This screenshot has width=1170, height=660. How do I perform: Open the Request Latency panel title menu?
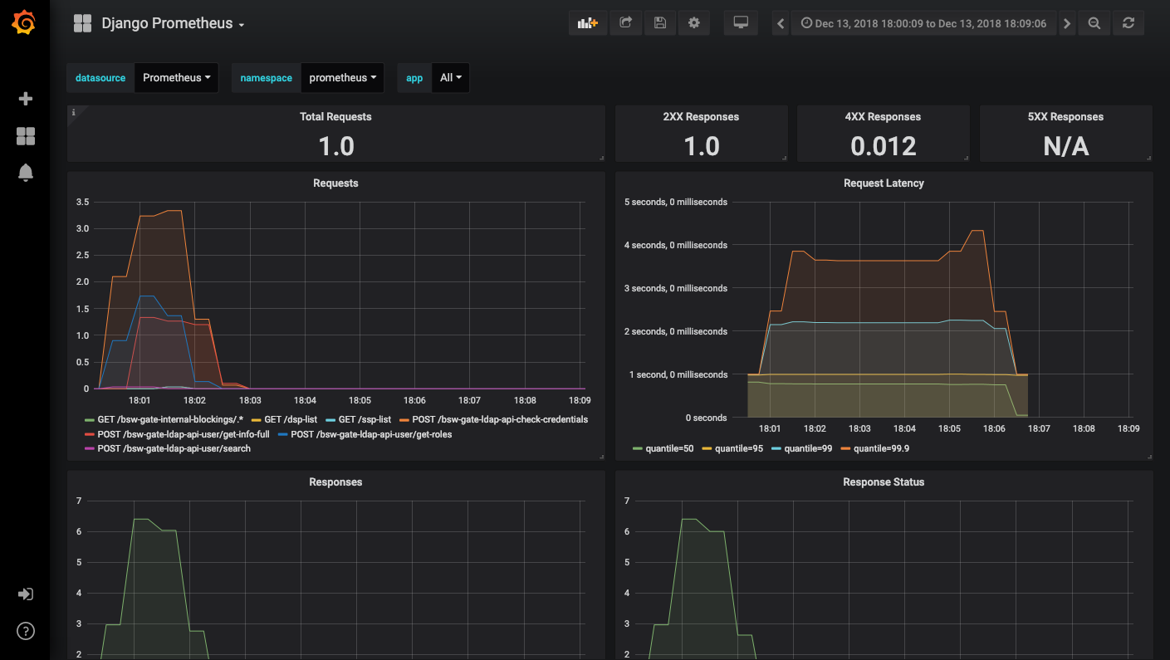pyautogui.click(x=883, y=183)
